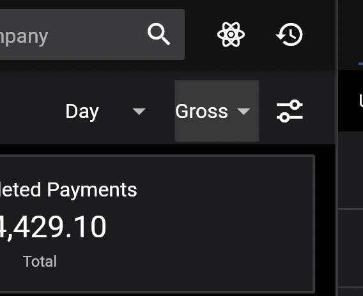Image resolution: width=363 pixels, height=296 pixels.
Task: Focus the company search input field
Action: (92, 34)
